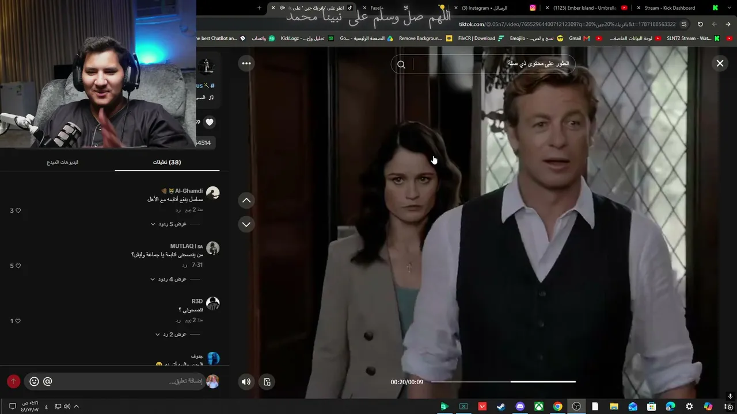Click the browser back arrow

[728, 24]
